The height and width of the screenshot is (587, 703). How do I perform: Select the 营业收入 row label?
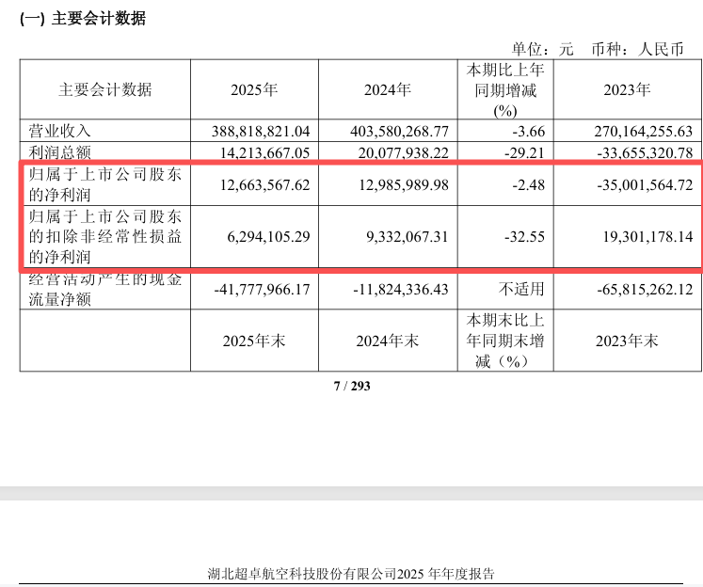59,131
